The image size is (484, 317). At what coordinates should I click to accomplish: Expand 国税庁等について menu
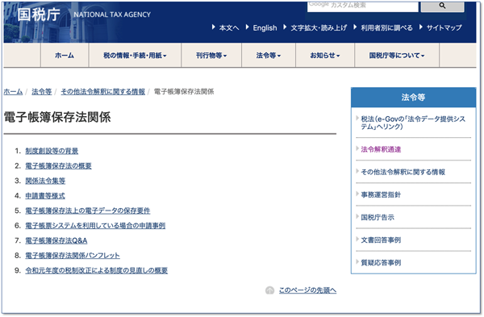click(397, 56)
